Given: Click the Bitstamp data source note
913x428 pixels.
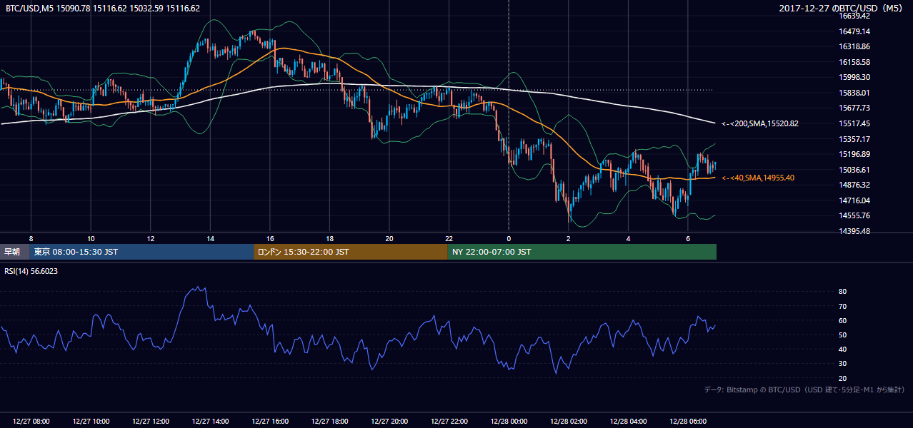Looking at the screenshot, I should 804,389.
